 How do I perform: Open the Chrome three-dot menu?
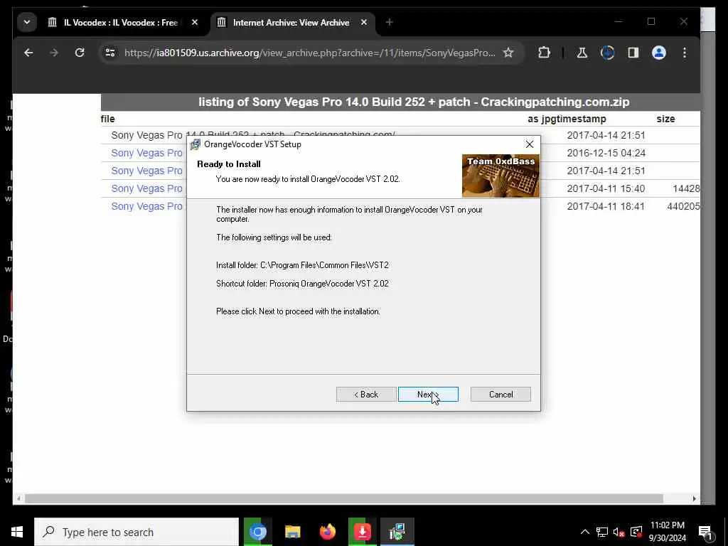(685, 53)
